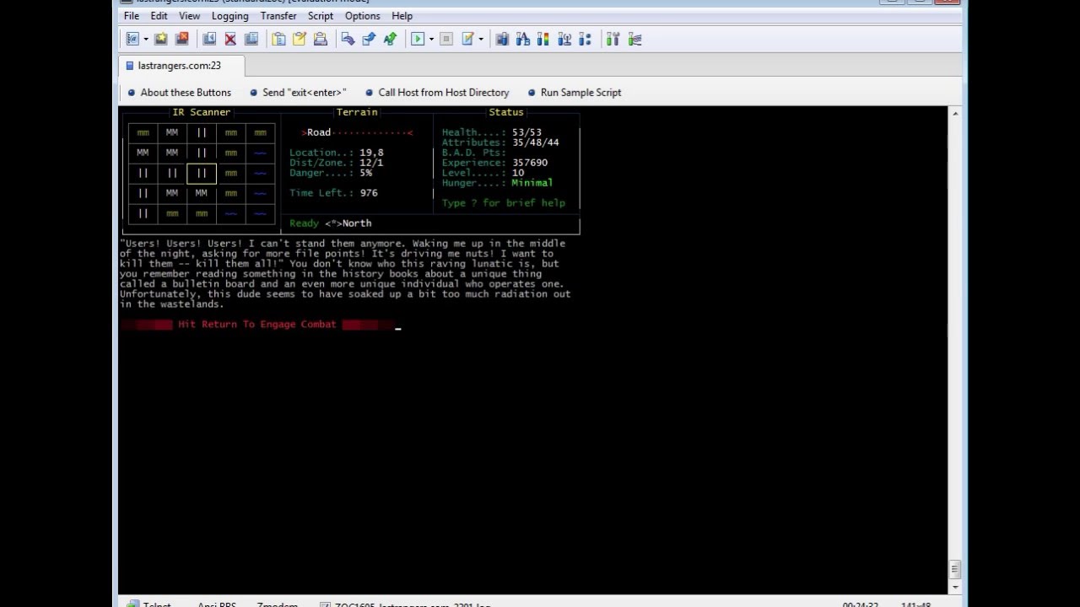Click the "Attributes: 35/48/44" status line

point(500,142)
